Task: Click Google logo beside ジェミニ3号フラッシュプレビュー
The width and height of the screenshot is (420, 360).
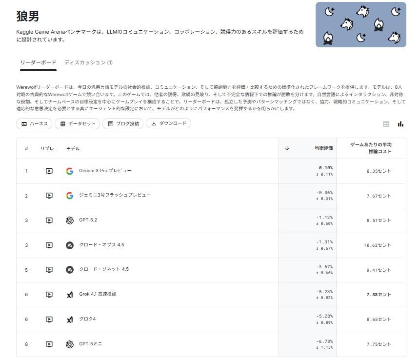Action: point(70,196)
